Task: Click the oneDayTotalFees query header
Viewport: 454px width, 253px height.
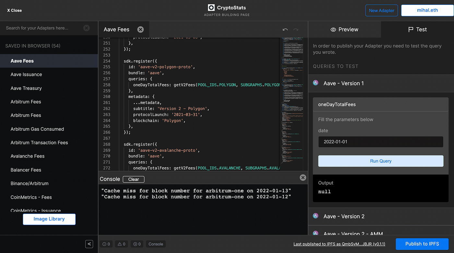Action: [381, 104]
